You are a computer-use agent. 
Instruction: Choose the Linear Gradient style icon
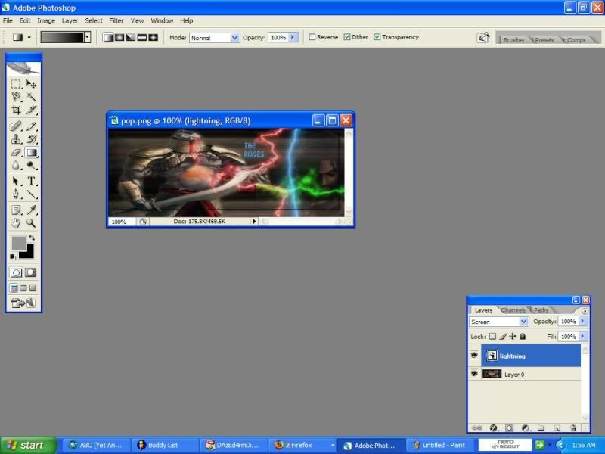click(108, 37)
